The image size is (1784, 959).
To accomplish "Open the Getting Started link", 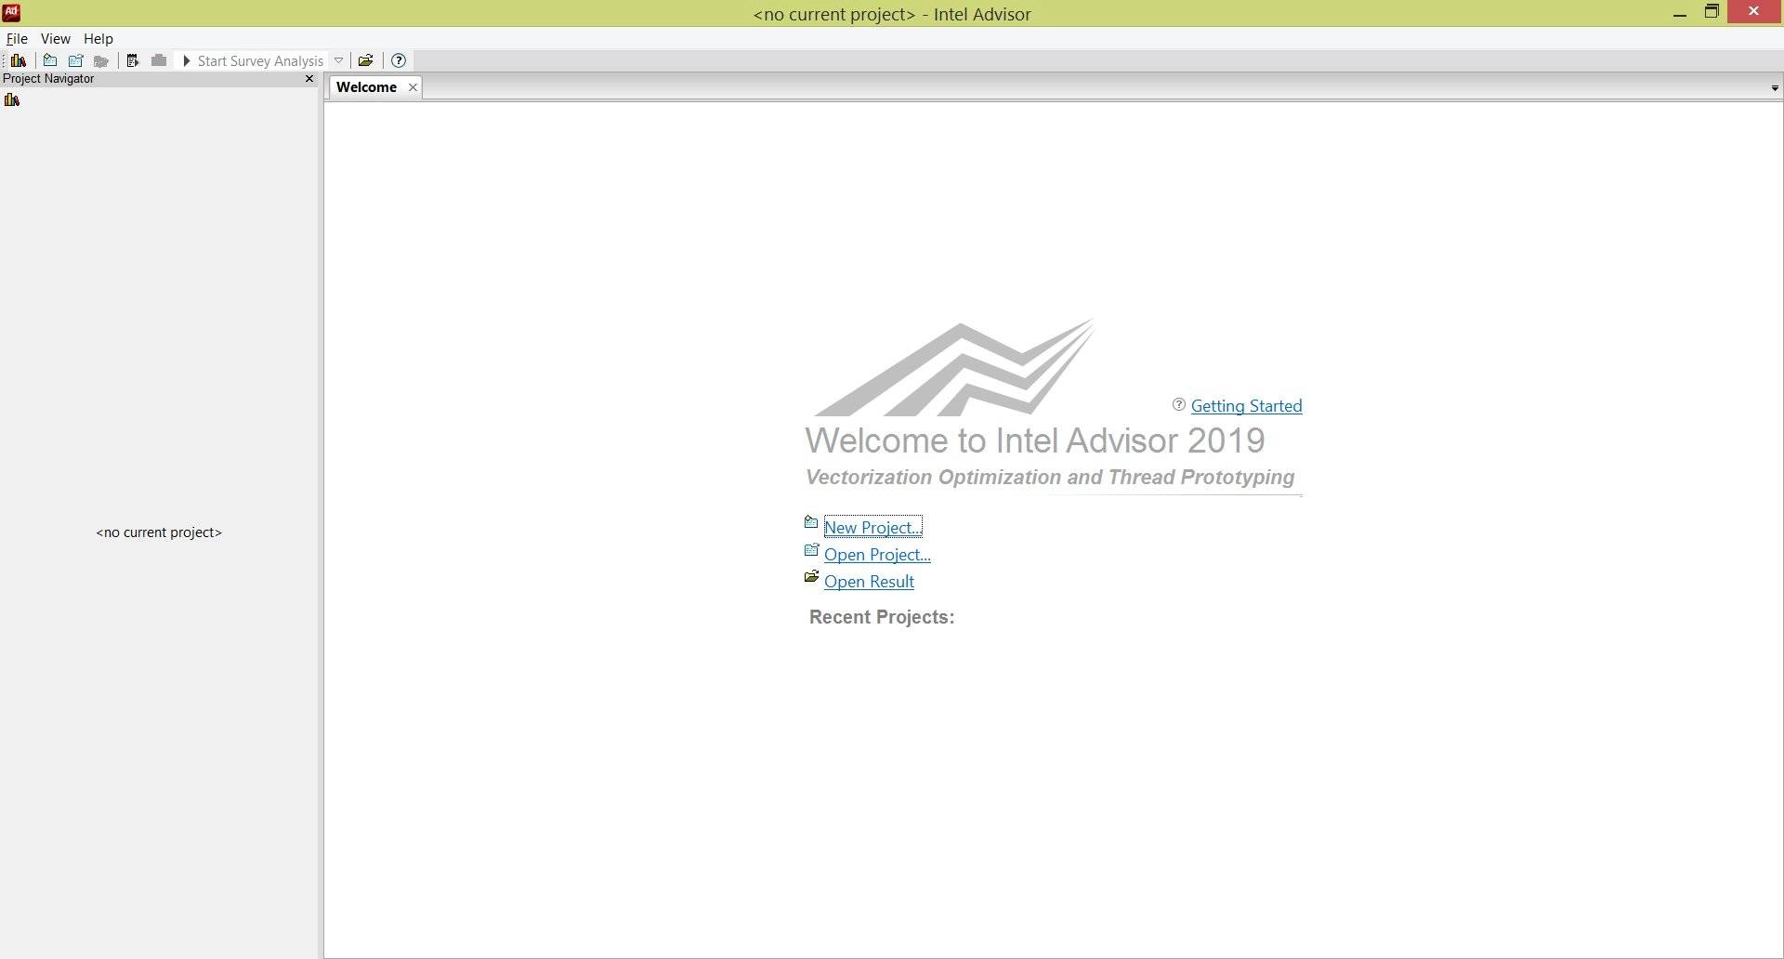I will point(1246,405).
